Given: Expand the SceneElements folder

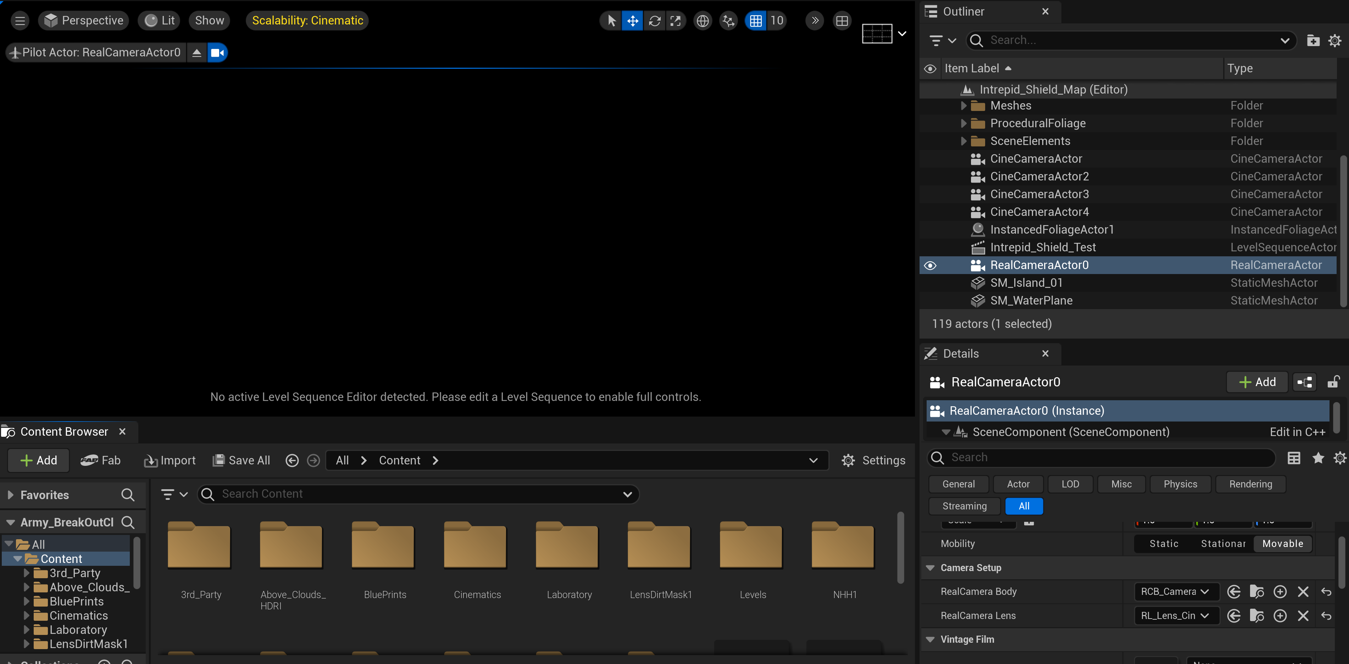Looking at the screenshot, I should (x=963, y=141).
